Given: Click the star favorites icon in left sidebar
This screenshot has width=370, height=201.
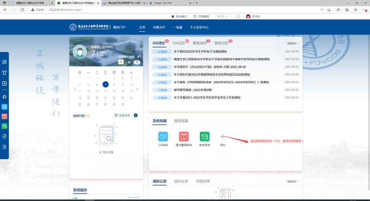Looking at the screenshot, I should (x=5, y=97).
